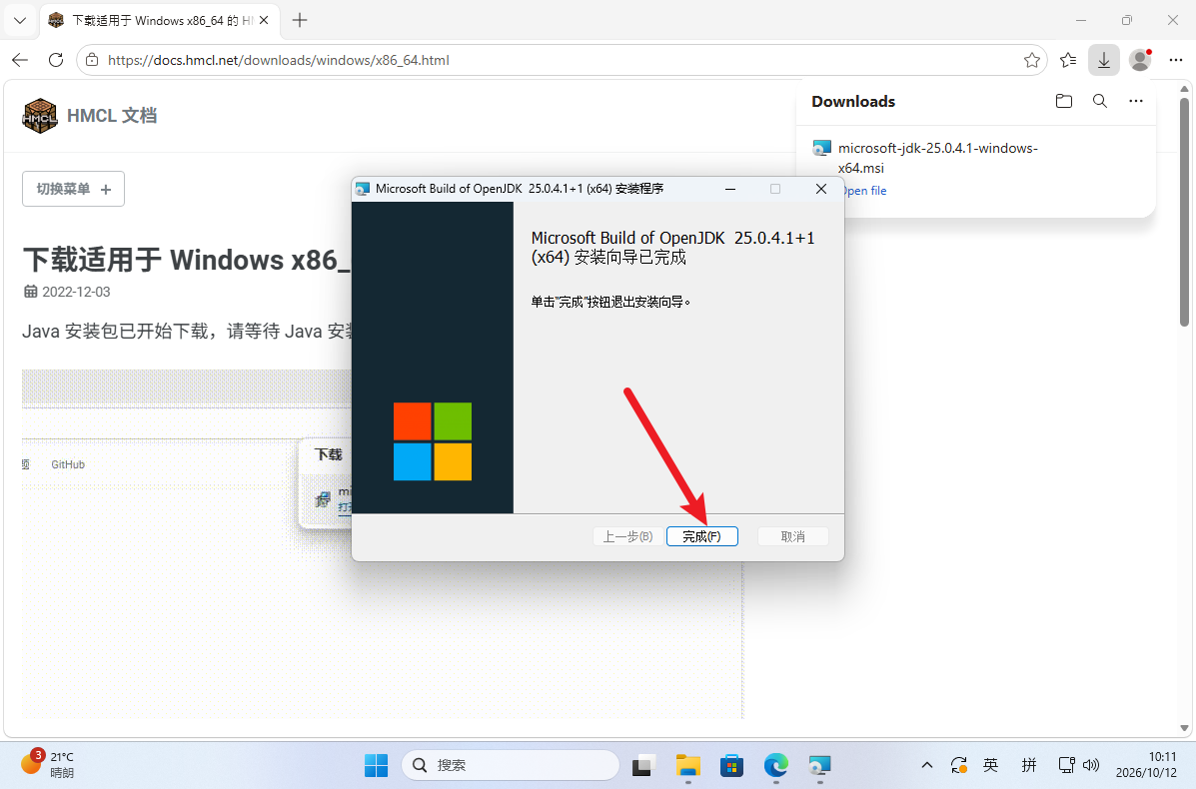The width and height of the screenshot is (1196, 789).
Task: Open the volume control tray icon
Action: pyautogui.click(x=1091, y=765)
